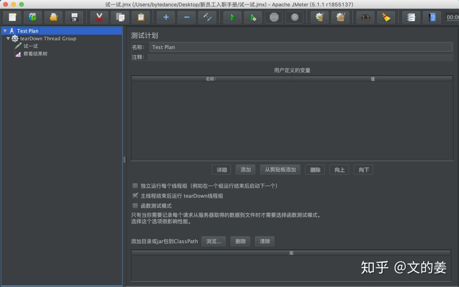Click the 名称 input field
The width and height of the screenshot is (459, 287).
pyautogui.click(x=301, y=47)
